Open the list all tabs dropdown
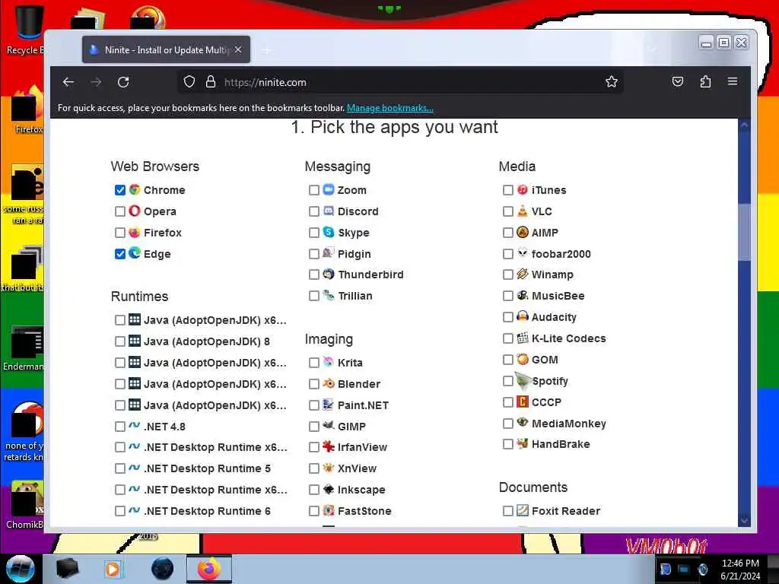The image size is (779, 584). 652,49
